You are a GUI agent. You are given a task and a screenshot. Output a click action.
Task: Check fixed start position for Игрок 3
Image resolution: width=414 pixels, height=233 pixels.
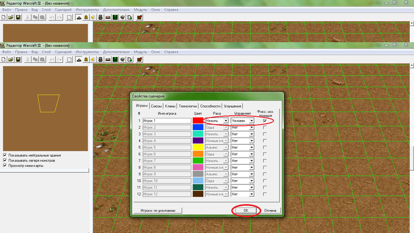(265, 134)
